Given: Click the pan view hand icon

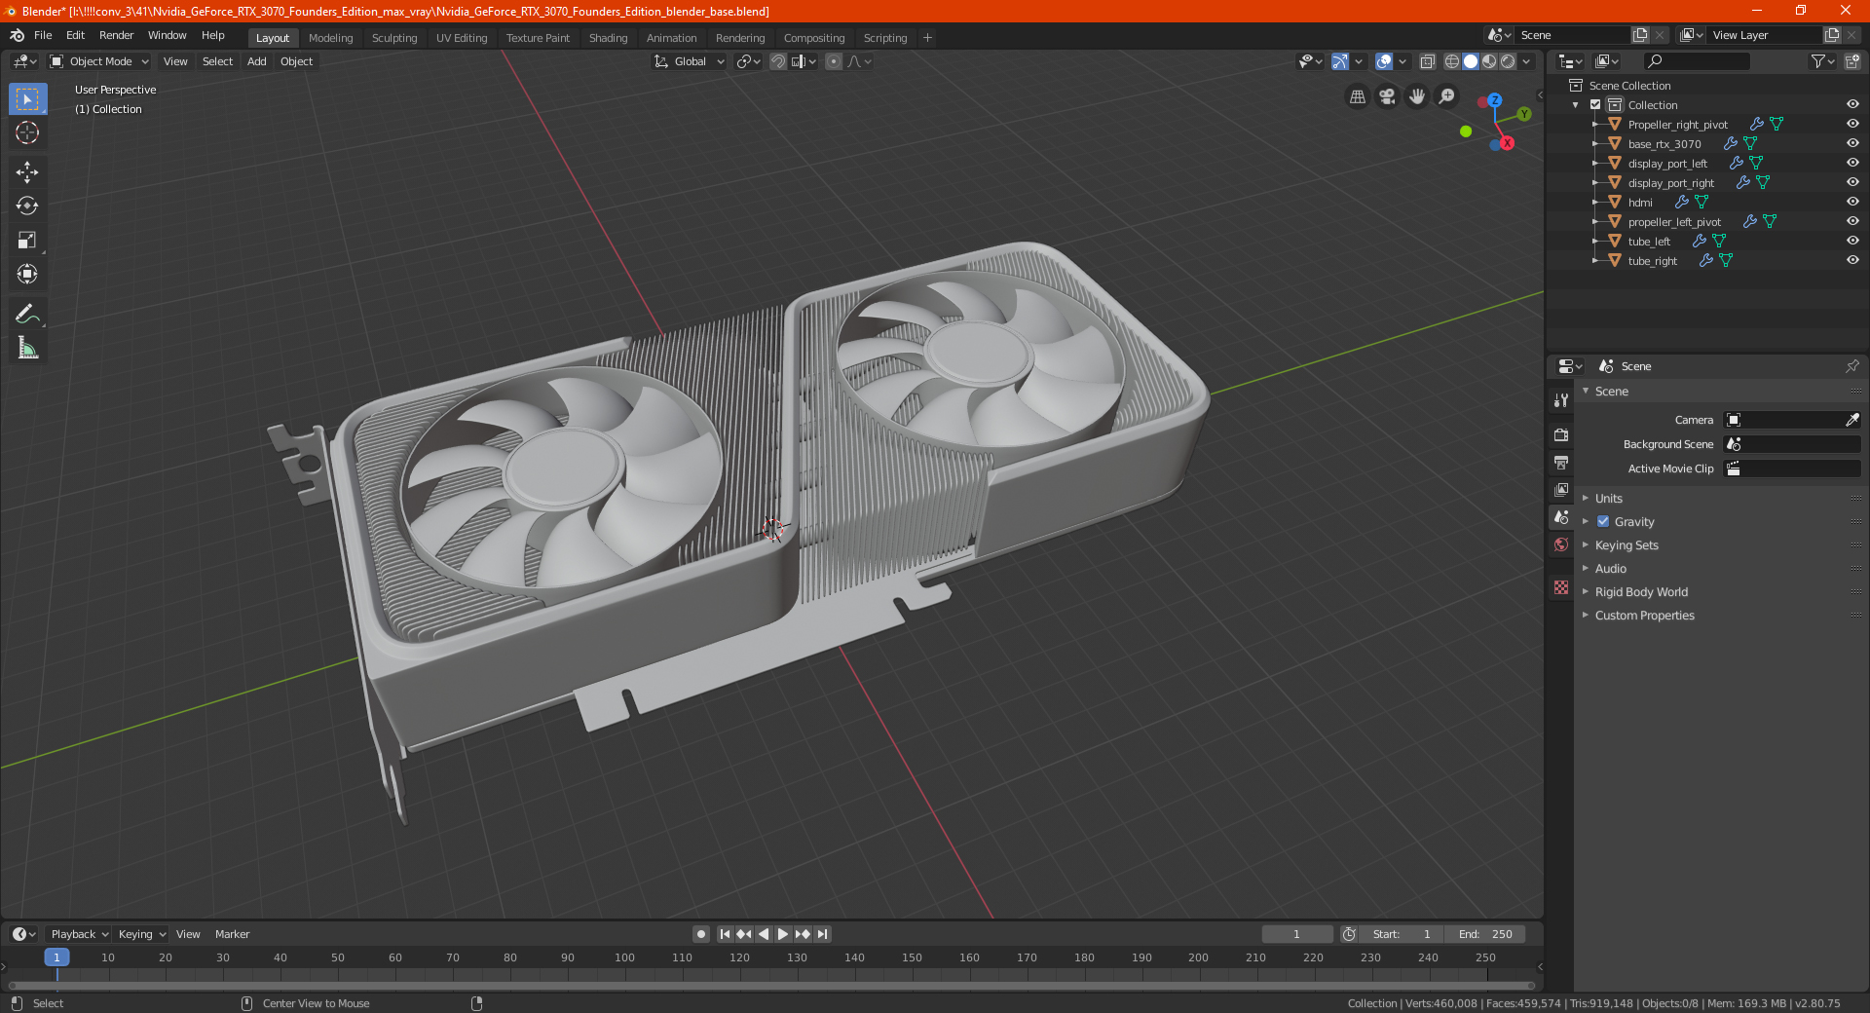Looking at the screenshot, I should tap(1417, 96).
